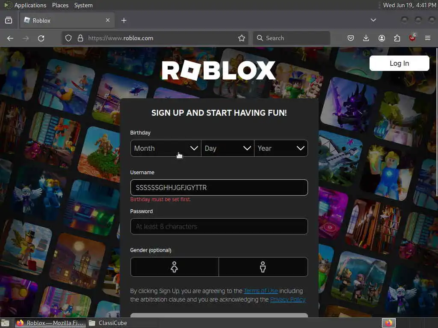Select Roblox Mozilla Firefox taskbar entry
438x328 pixels.
50,323
